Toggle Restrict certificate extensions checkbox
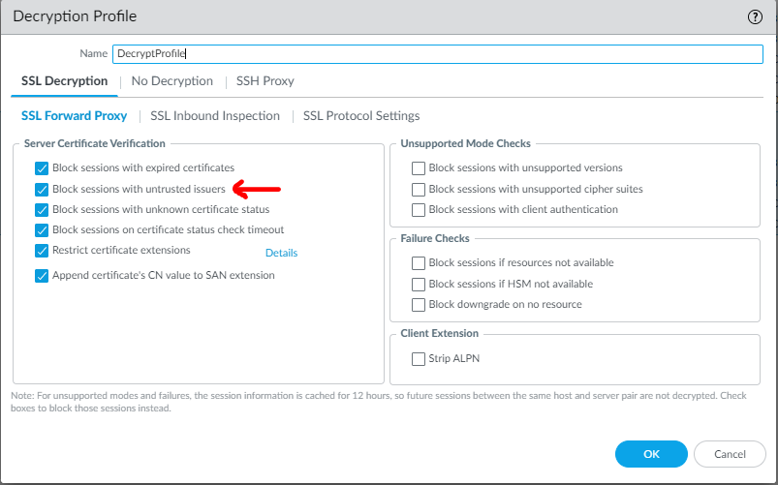 coord(42,251)
